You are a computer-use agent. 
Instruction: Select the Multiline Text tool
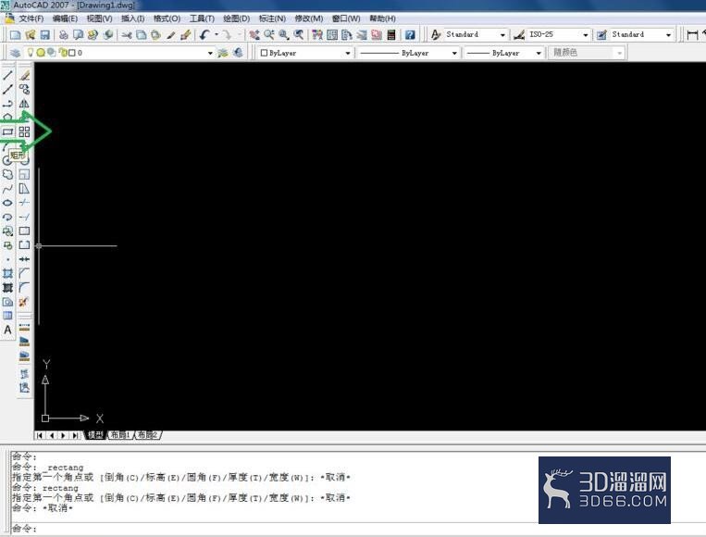(7, 330)
